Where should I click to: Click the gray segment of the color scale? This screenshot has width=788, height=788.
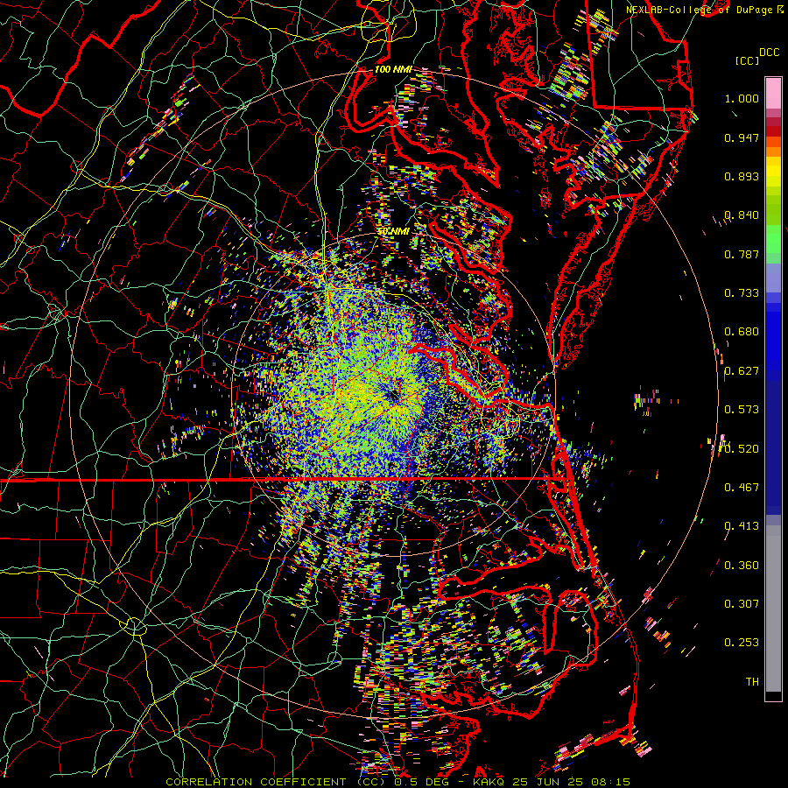[x=773, y=609]
